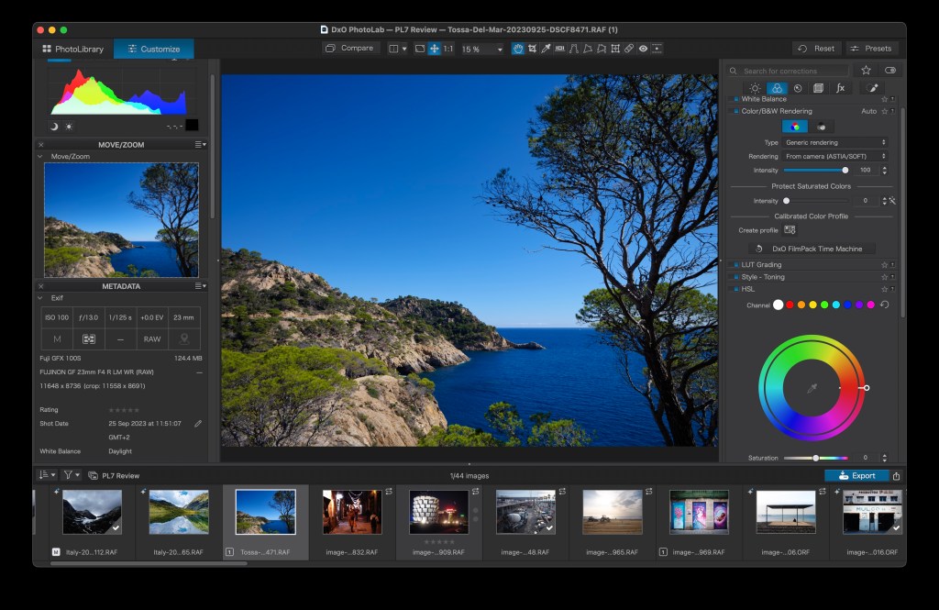Switch rendering to black and white mode
This screenshot has width=939, height=610.
(821, 127)
